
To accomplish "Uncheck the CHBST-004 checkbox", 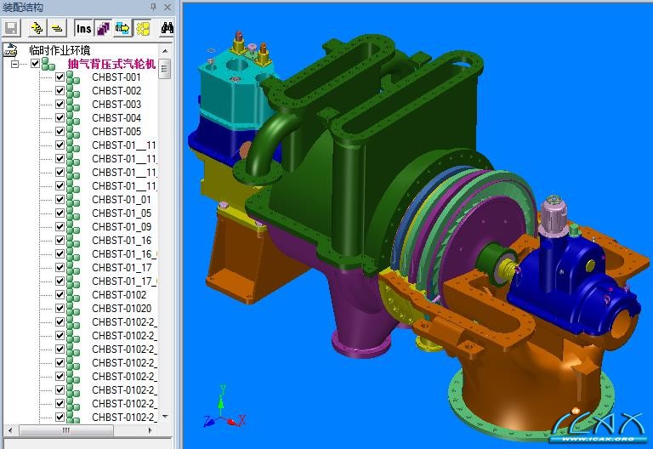I will click(x=60, y=118).
